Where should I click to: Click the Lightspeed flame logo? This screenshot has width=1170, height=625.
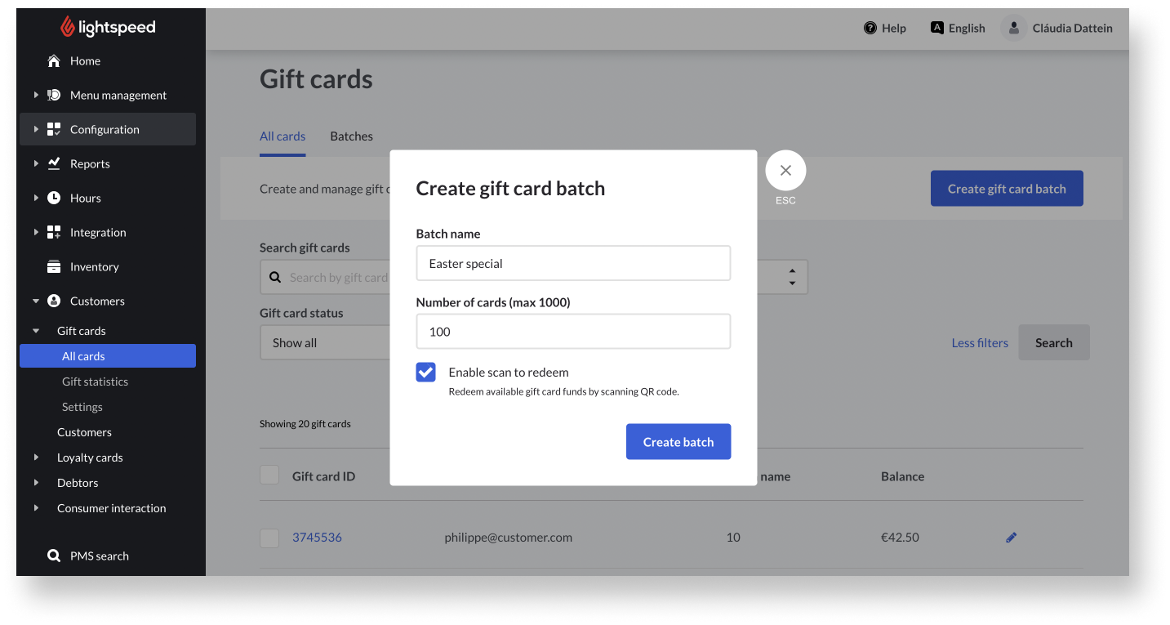point(68,27)
